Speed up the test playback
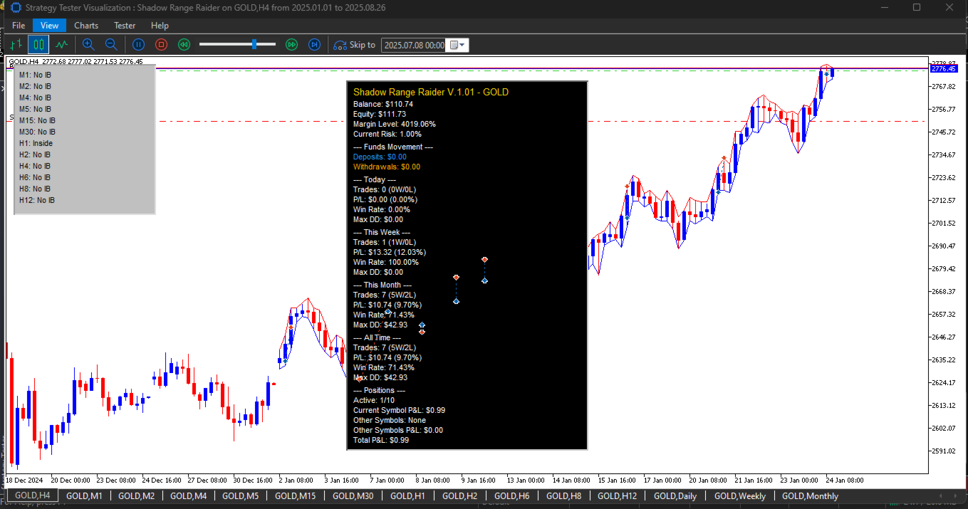 (x=291, y=45)
